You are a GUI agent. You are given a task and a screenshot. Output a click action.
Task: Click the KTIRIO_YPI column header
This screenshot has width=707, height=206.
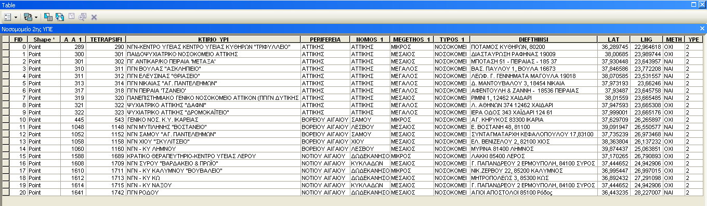(x=213, y=40)
